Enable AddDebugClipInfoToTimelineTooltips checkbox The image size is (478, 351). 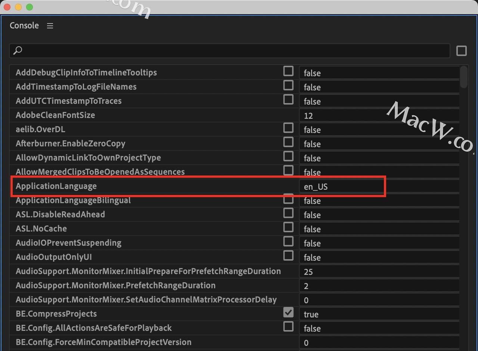click(288, 71)
